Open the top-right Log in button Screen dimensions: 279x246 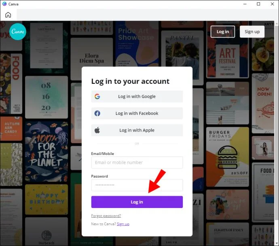pyautogui.click(x=223, y=32)
